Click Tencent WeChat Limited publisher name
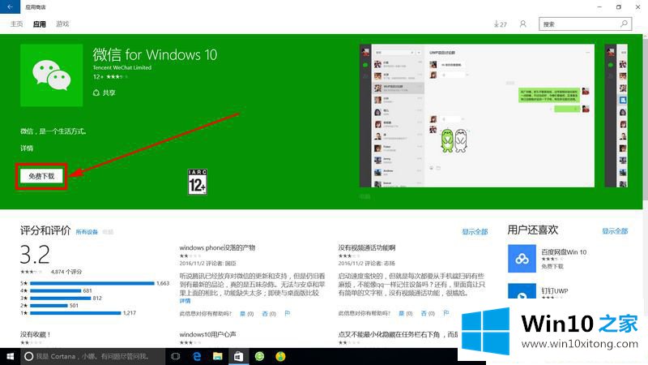Screen dimensions: 648x365 click(x=122, y=67)
